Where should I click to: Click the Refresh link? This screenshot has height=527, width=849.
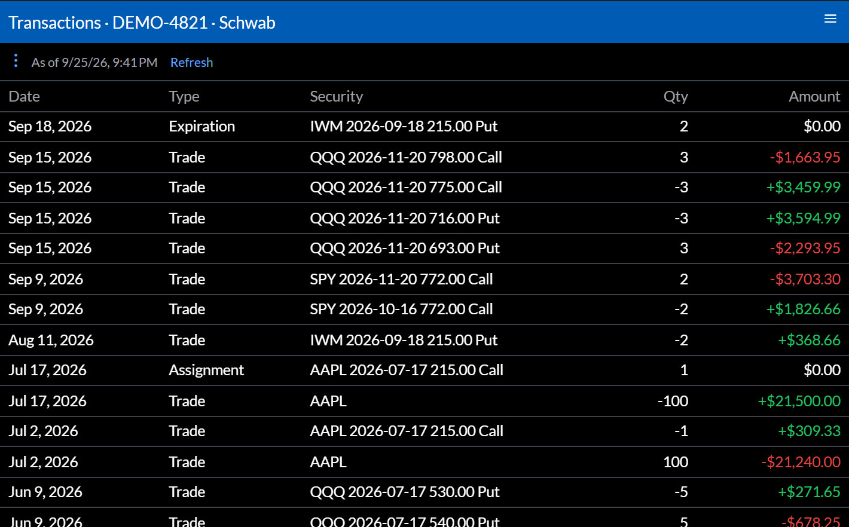click(x=191, y=63)
